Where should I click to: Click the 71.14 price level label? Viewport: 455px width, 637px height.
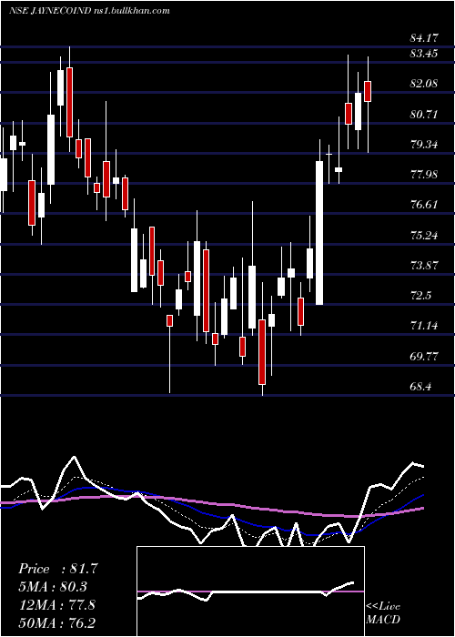(x=424, y=326)
